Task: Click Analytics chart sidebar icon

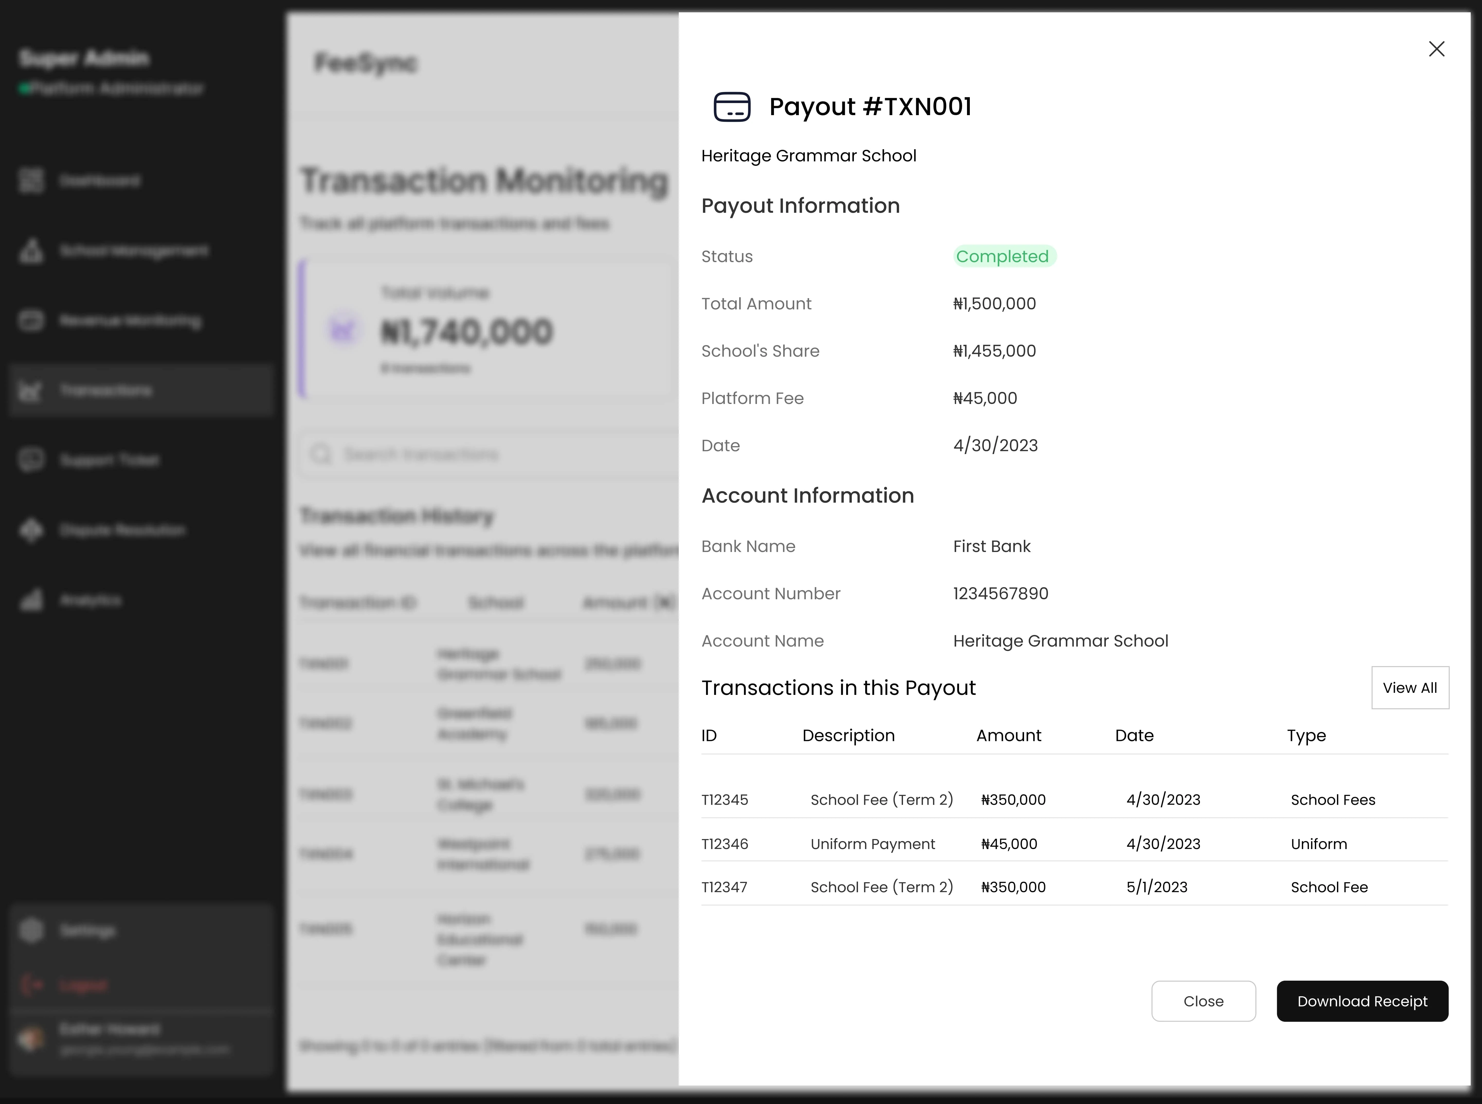Action: point(31,600)
